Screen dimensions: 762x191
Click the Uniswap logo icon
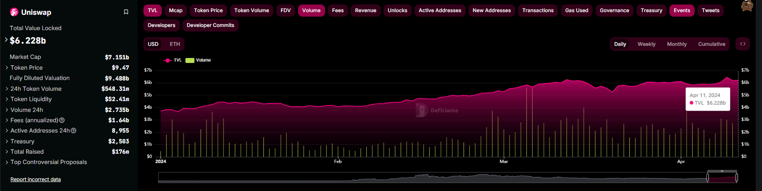coord(14,12)
